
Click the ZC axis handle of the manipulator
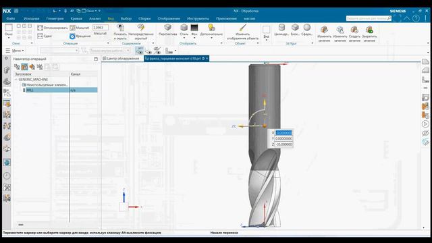click(240, 126)
